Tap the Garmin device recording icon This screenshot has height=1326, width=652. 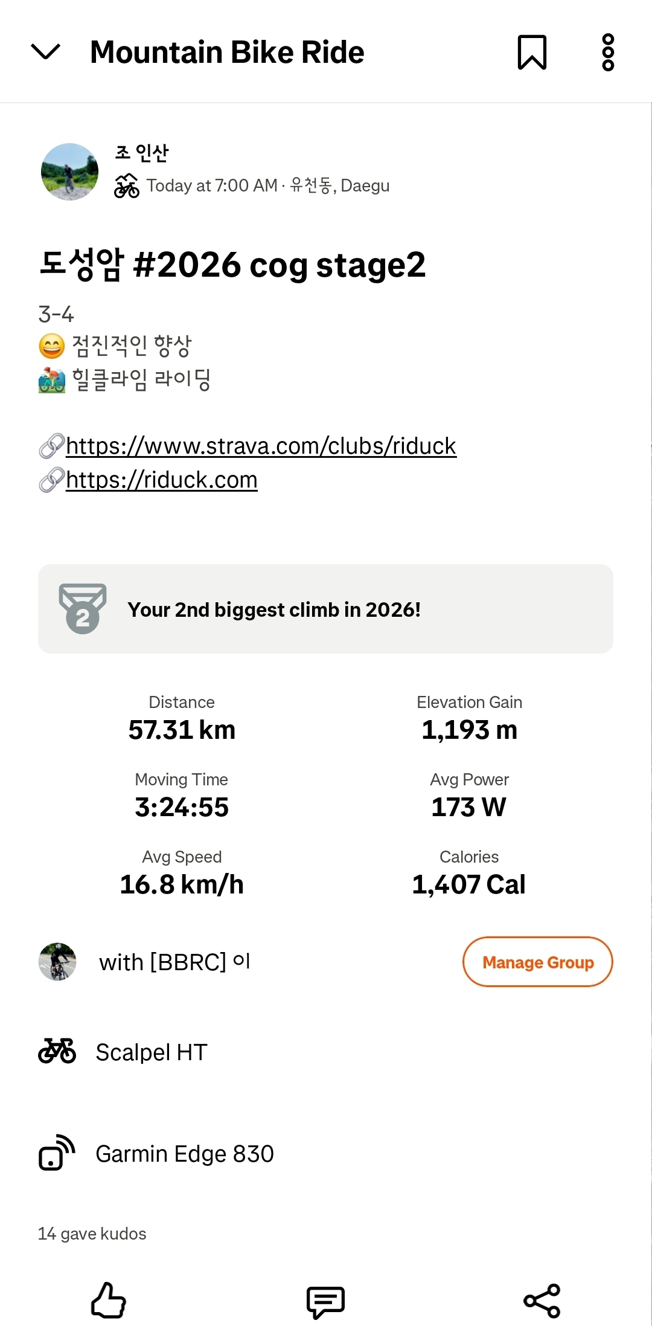57,1153
